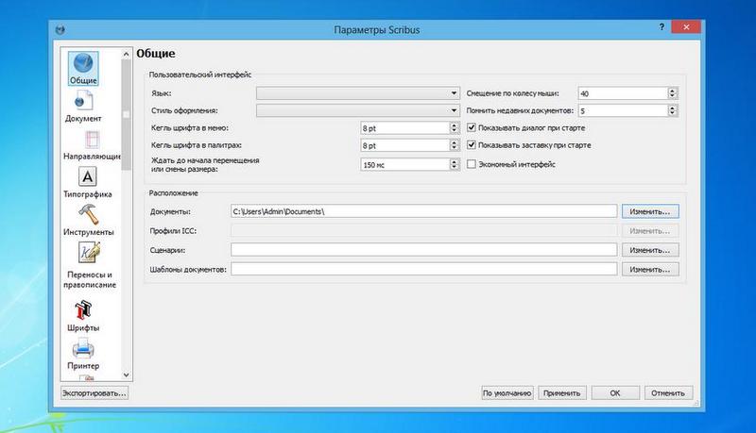Click the category list scrollbar thumb
Image resolution: width=756 pixels, height=433 pixels.
[127, 114]
